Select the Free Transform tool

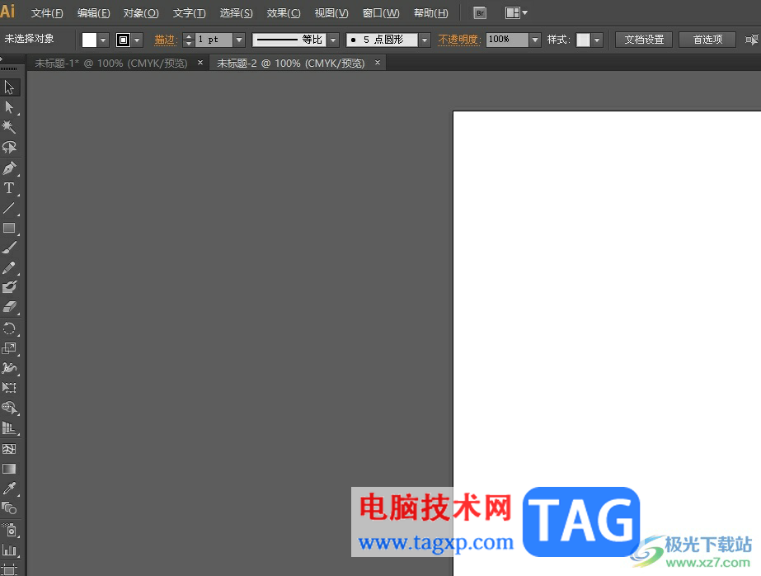[9, 388]
